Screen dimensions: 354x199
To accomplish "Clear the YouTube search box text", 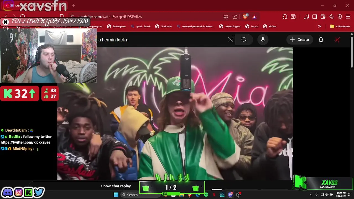I will point(231,40).
